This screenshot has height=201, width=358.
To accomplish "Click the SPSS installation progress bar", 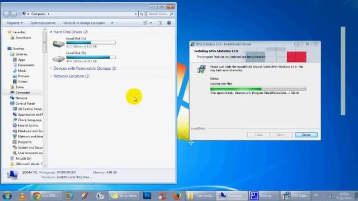I will tap(258, 89).
